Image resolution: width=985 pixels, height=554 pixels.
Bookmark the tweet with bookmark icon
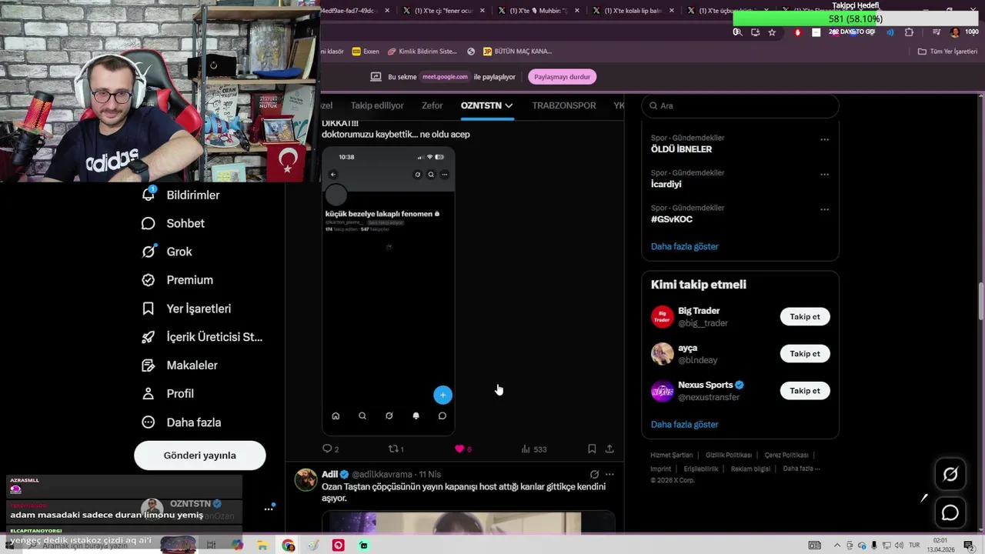click(592, 449)
